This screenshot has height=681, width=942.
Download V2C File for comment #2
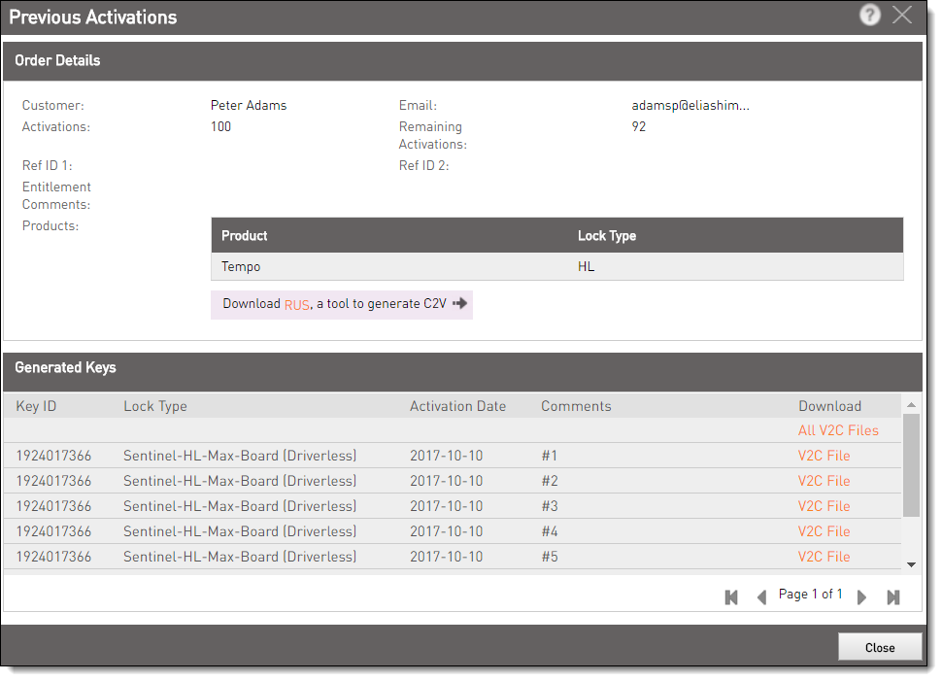[x=824, y=481]
